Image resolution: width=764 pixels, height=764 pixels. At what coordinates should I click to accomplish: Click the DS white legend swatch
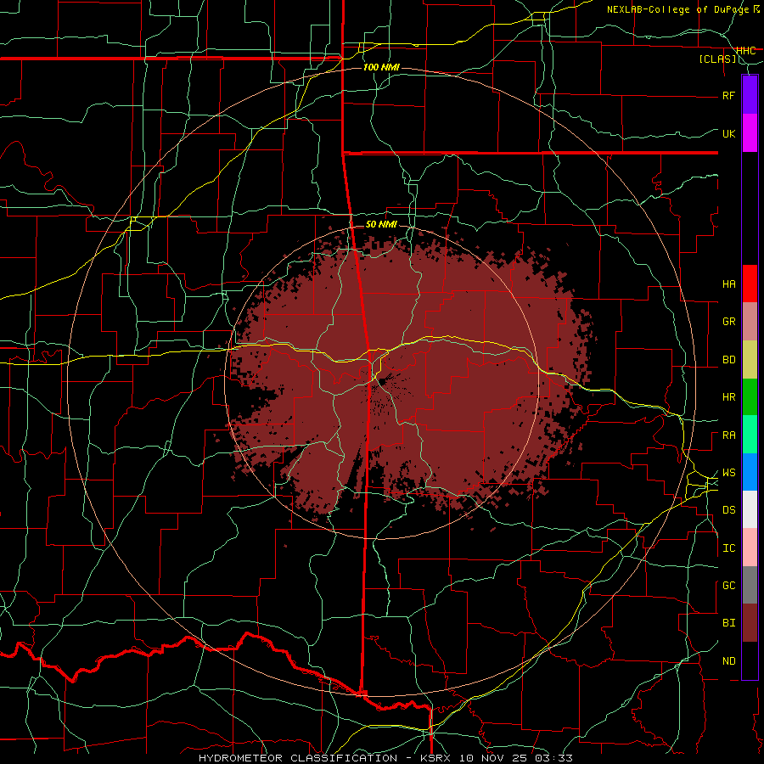(x=750, y=509)
